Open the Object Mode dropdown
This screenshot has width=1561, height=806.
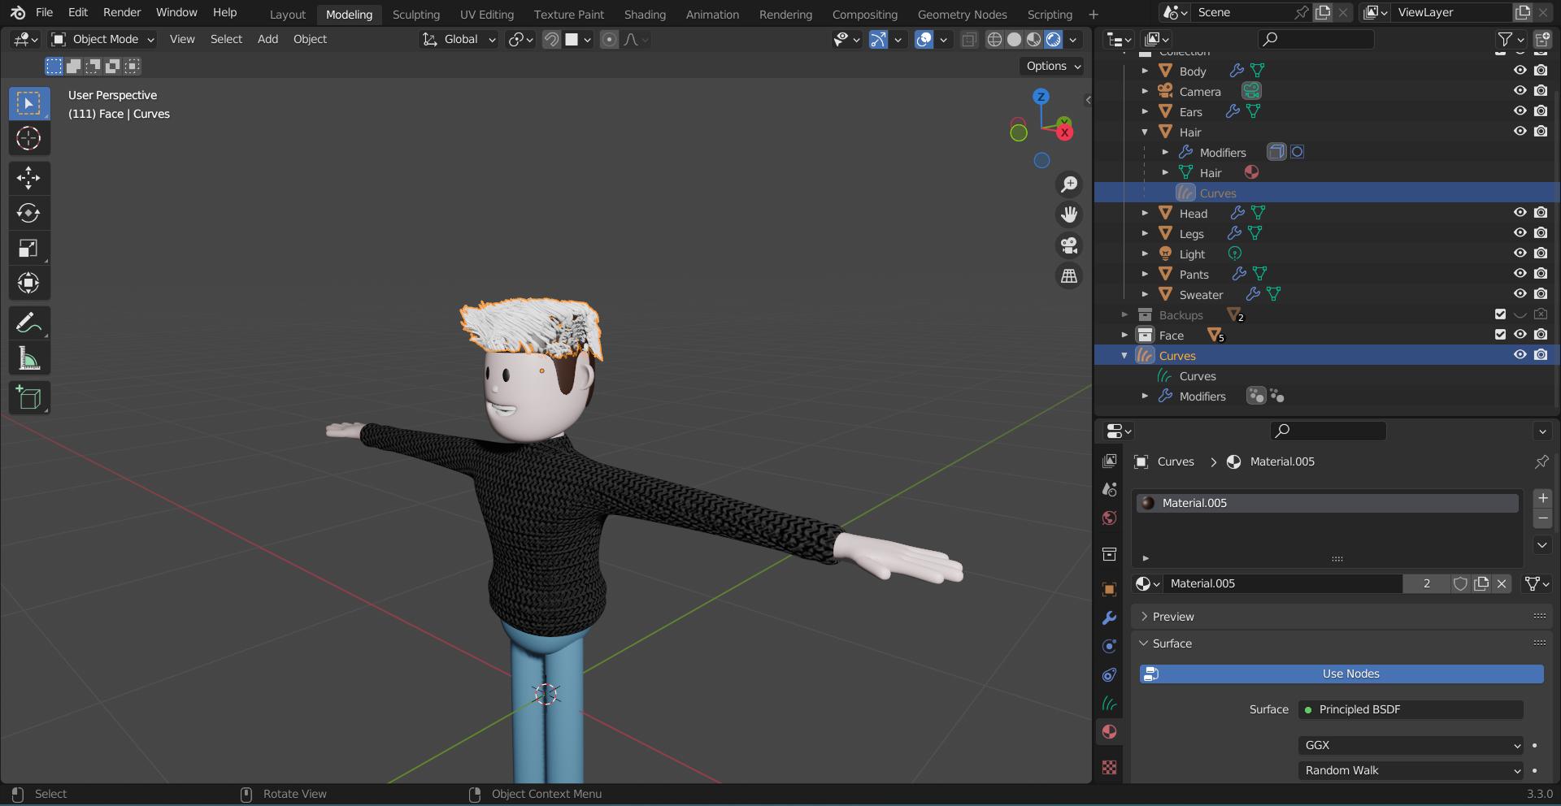(102, 39)
